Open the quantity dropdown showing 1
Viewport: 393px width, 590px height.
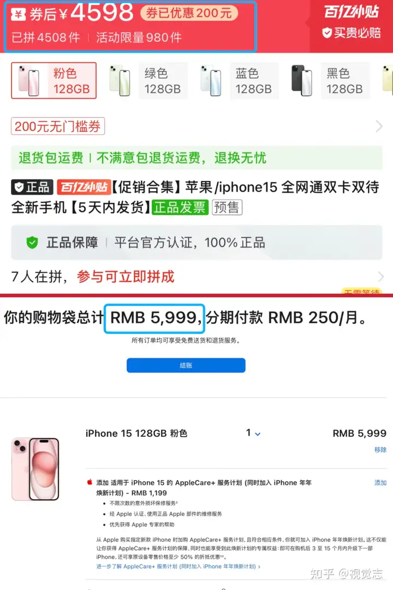point(253,433)
